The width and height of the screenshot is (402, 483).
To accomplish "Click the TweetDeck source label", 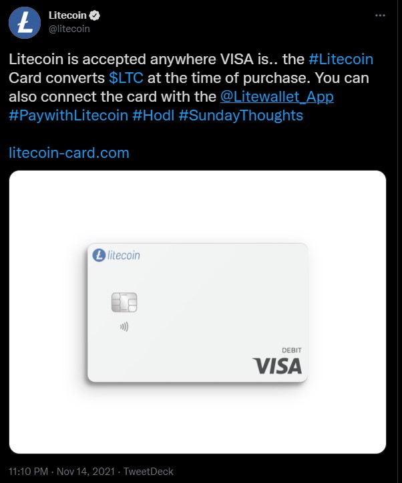I will (x=148, y=472).
